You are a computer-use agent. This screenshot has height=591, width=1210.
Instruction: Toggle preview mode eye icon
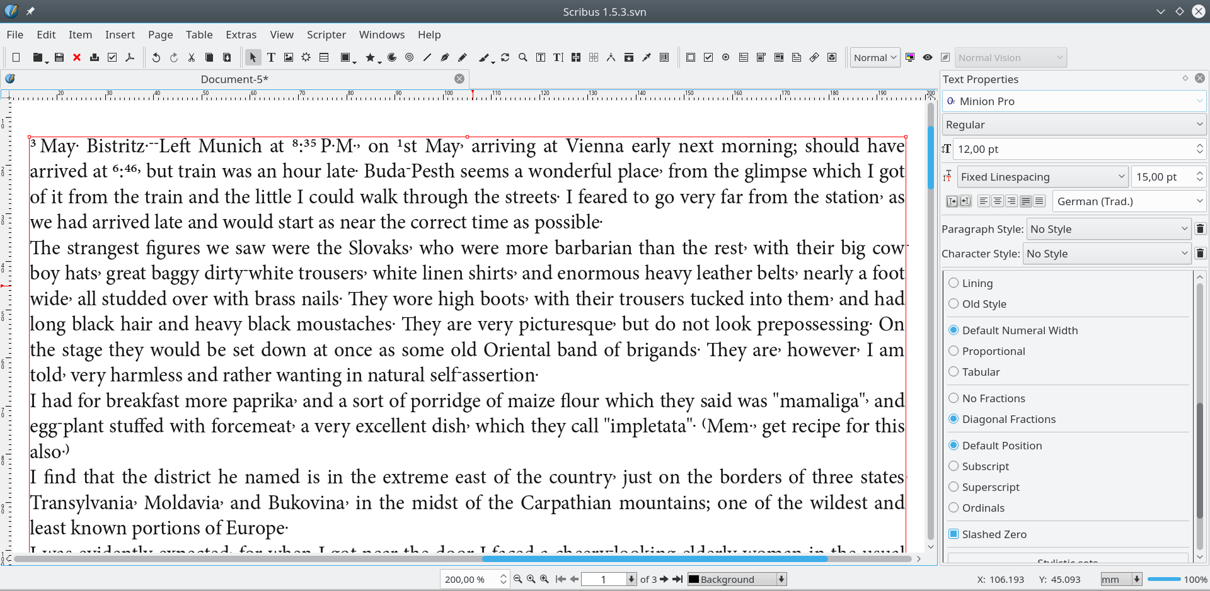click(927, 57)
